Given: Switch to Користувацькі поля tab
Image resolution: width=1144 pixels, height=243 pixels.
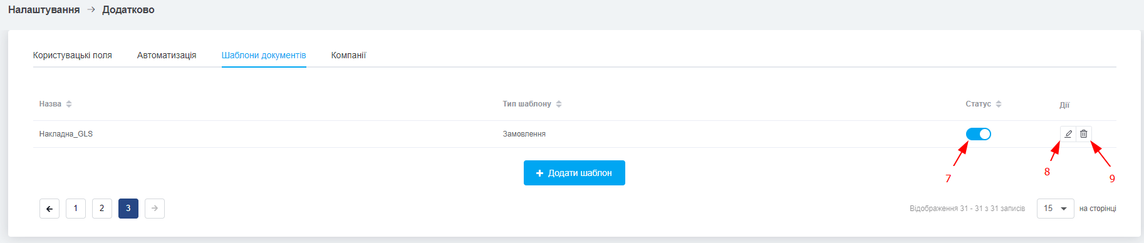Looking at the screenshot, I should tap(73, 55).
